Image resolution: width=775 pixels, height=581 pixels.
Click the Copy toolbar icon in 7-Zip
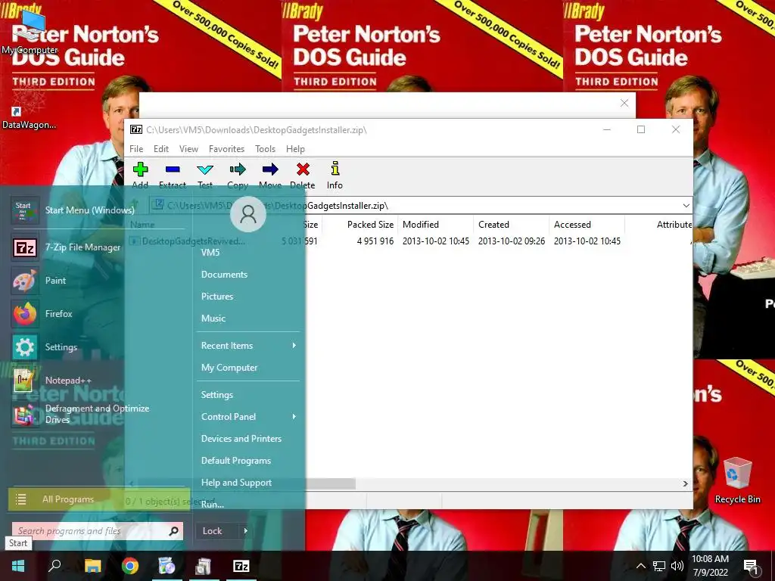pyautogui.click(x=238, y=169)
